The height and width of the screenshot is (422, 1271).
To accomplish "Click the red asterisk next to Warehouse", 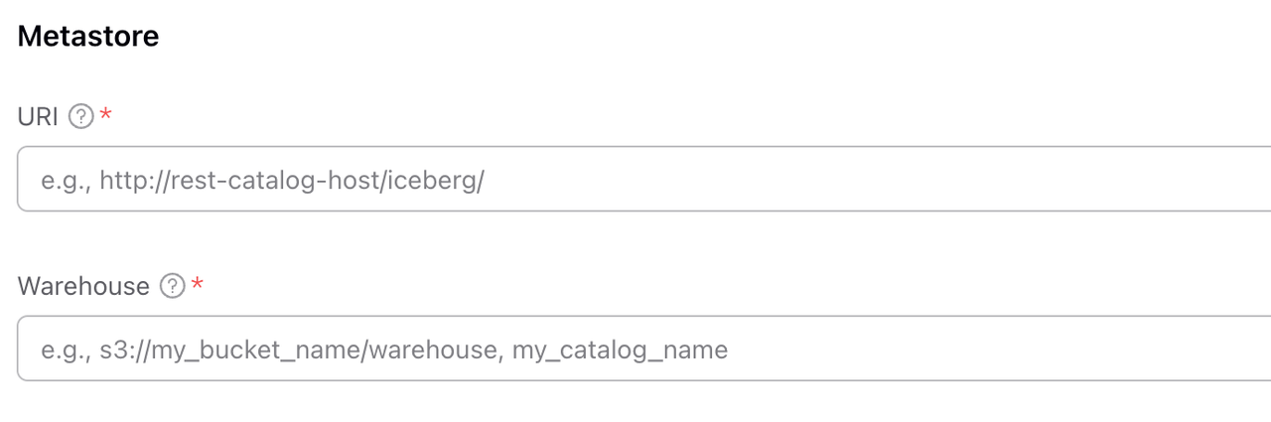I will (198, 287).
